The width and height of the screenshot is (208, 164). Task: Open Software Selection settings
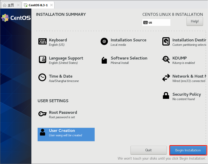129,58
